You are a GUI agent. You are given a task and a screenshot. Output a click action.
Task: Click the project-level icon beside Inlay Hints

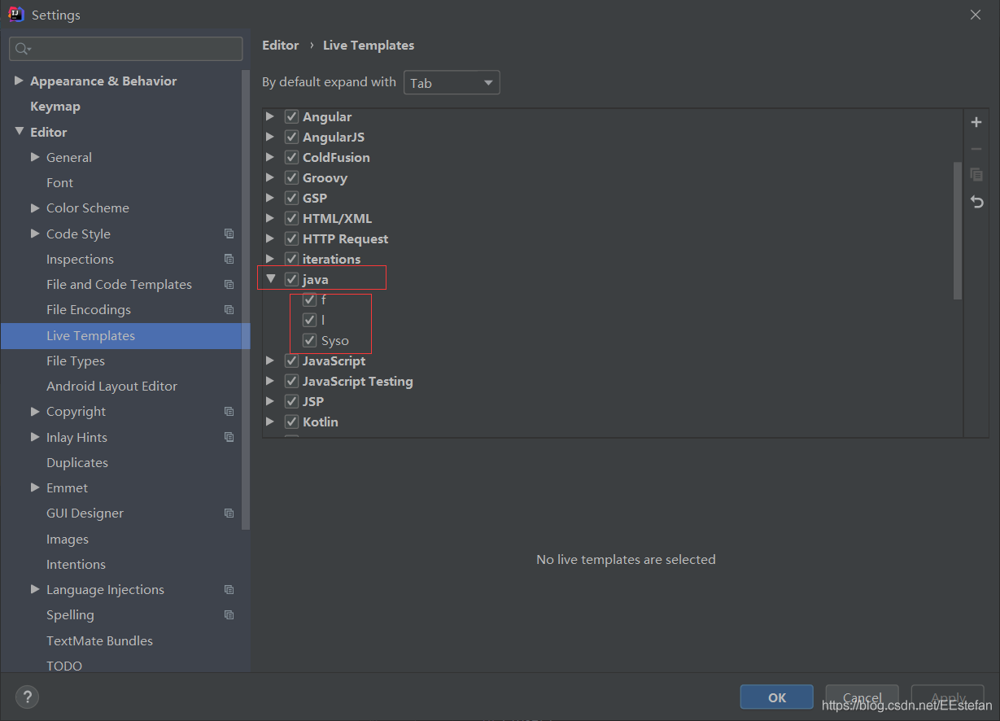tap(229, 437)
